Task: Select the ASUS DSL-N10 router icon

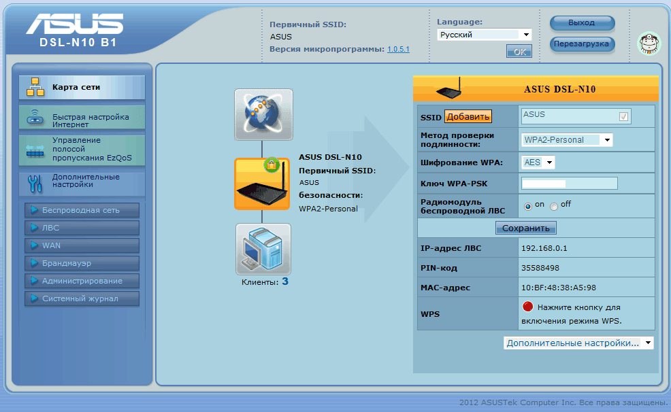Action: pyautogui.click(x=262, y=186)
